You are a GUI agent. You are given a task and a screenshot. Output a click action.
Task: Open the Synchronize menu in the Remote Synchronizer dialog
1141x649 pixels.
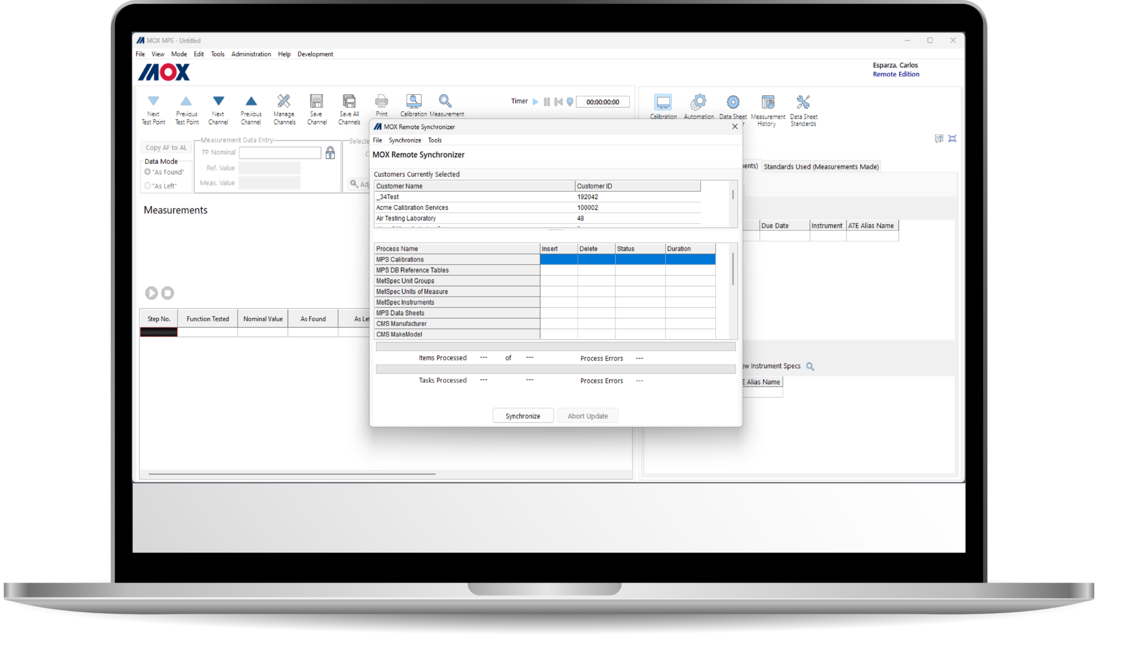click(x=404, y=141)
